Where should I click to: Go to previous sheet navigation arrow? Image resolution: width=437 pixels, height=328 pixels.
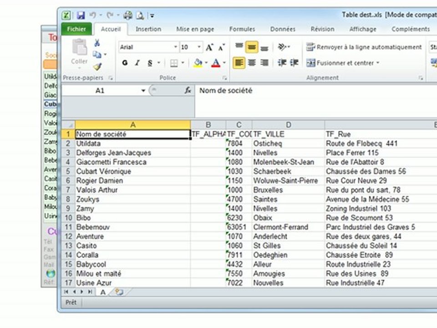tap(74, 292)
